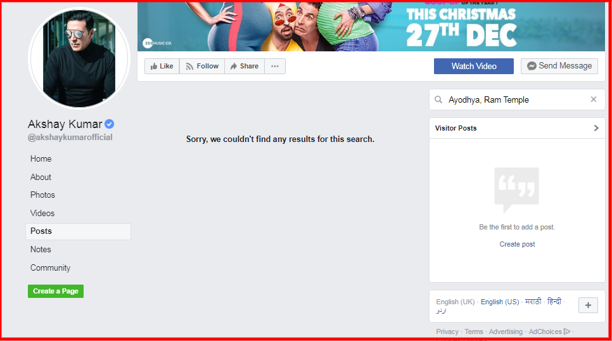612x341 pixels.
Task: Expand Visitor Posts with the chevron arrow
Action: tap(596, 128)
